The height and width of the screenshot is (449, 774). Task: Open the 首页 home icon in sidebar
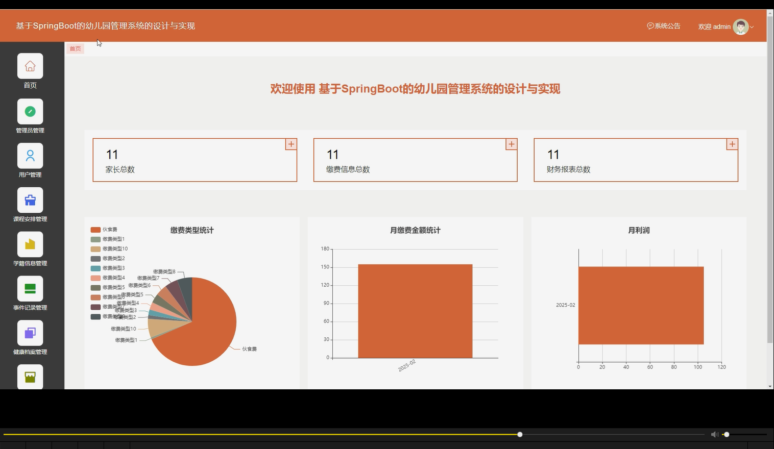[30, 66]
